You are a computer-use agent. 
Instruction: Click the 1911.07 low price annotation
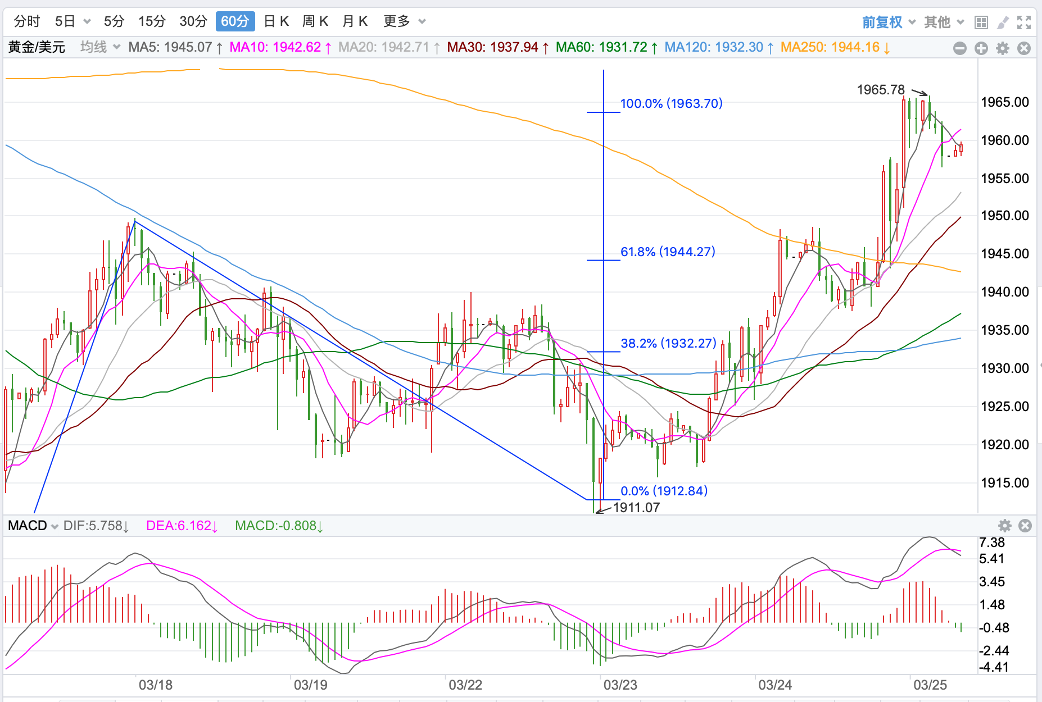point(636,508)
